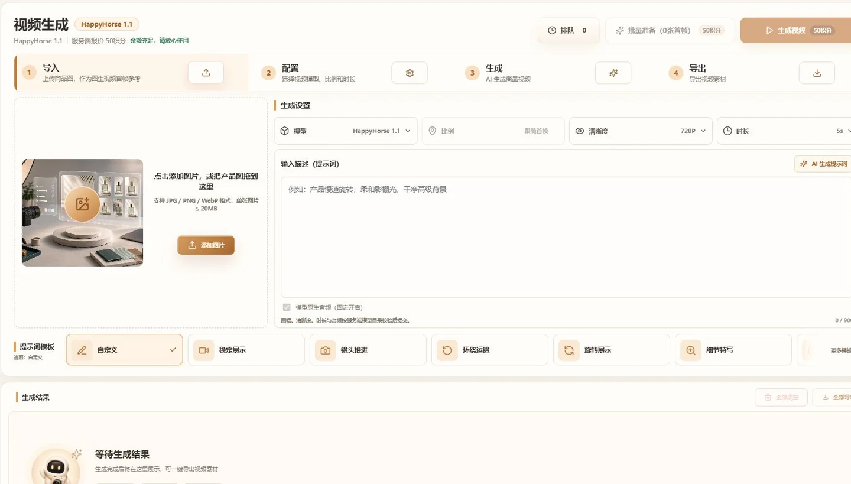Screen dimensions: 851x484
Task: Click the 余额充足，请放心使用 notice
Action: tap(160, 41)
